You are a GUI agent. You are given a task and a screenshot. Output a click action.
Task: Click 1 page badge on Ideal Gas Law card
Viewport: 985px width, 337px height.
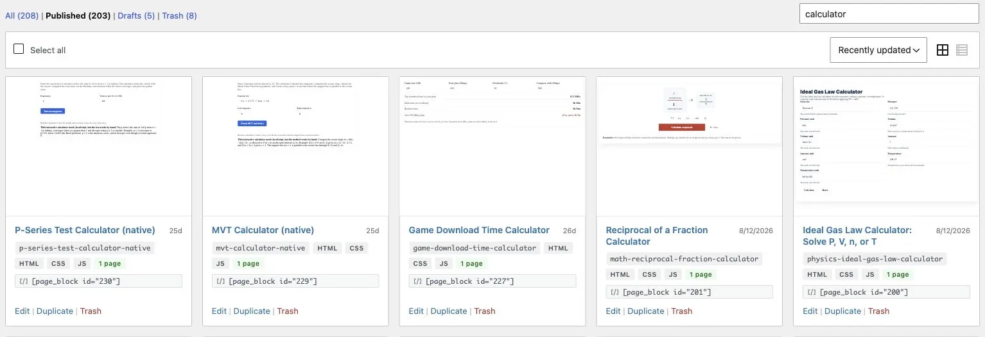(x=898, y=274)
